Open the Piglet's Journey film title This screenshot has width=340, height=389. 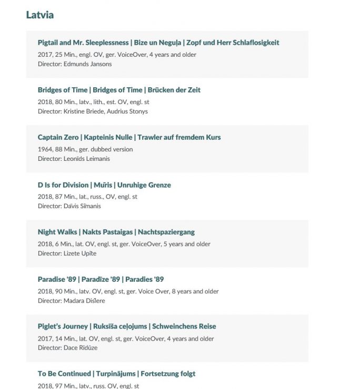click(x=127, y=326)
